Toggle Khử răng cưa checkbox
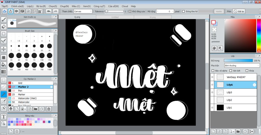Viewport: 261px width, 135px height. [x=130, y=11]
